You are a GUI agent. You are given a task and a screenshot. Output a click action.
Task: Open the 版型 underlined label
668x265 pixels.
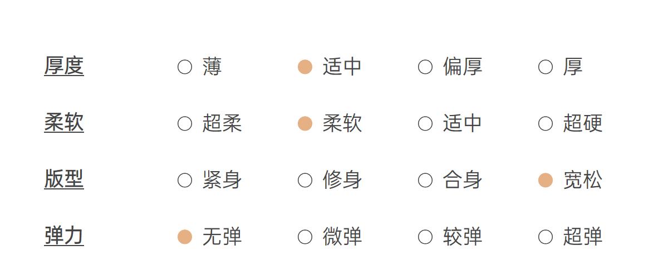[64, 179]
